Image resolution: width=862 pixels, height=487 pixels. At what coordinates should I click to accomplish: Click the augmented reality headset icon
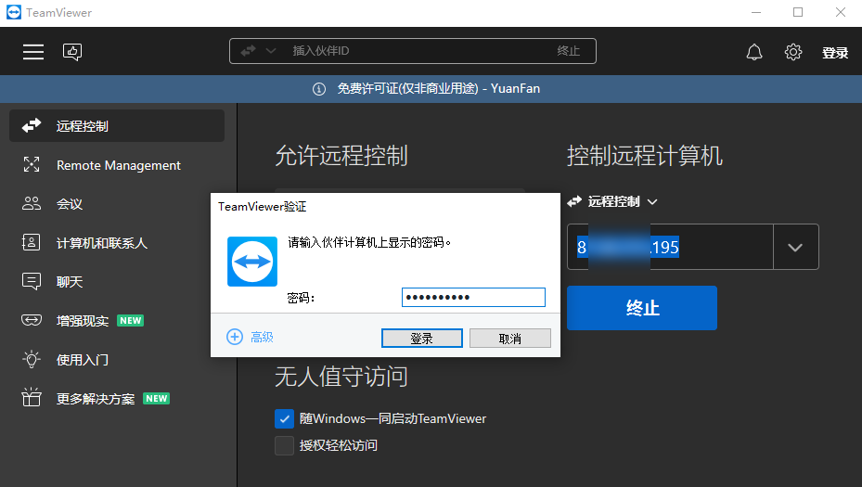(32, 320)
